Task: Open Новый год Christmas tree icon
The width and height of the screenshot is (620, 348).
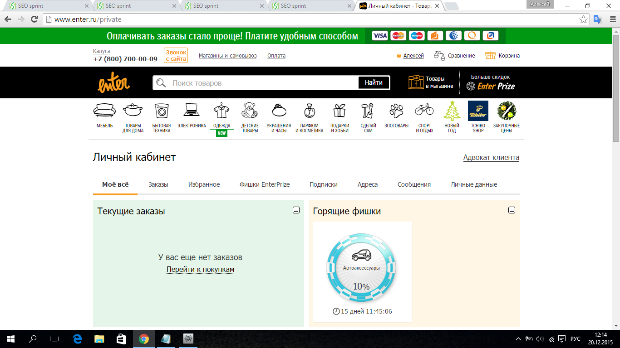Action: (452, 111)
